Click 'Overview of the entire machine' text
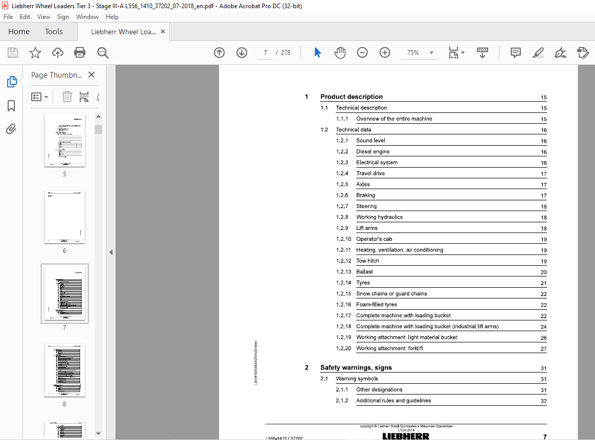Image resolution: width=595 pixels, height=440 pixels. [394, 119]
